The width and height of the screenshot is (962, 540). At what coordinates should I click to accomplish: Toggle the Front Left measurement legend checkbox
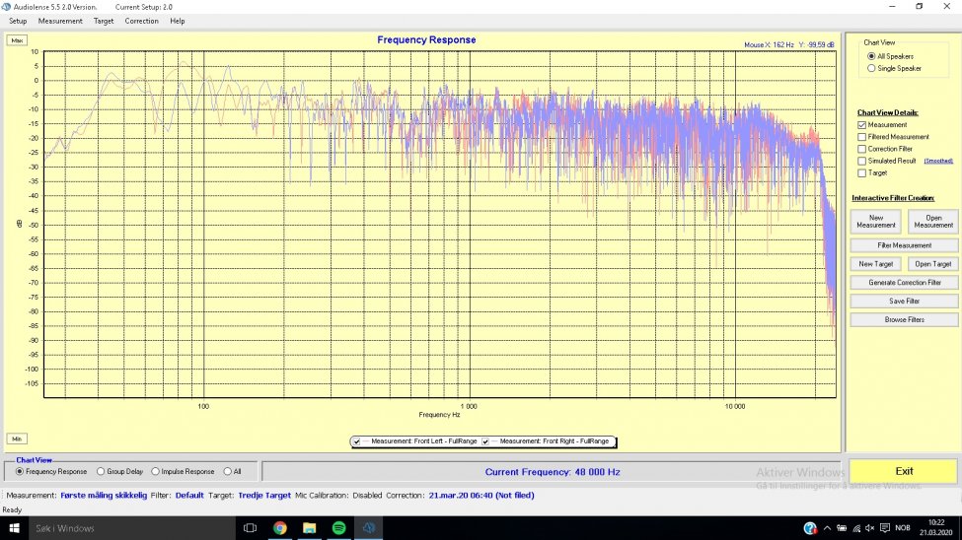[357, 441]
